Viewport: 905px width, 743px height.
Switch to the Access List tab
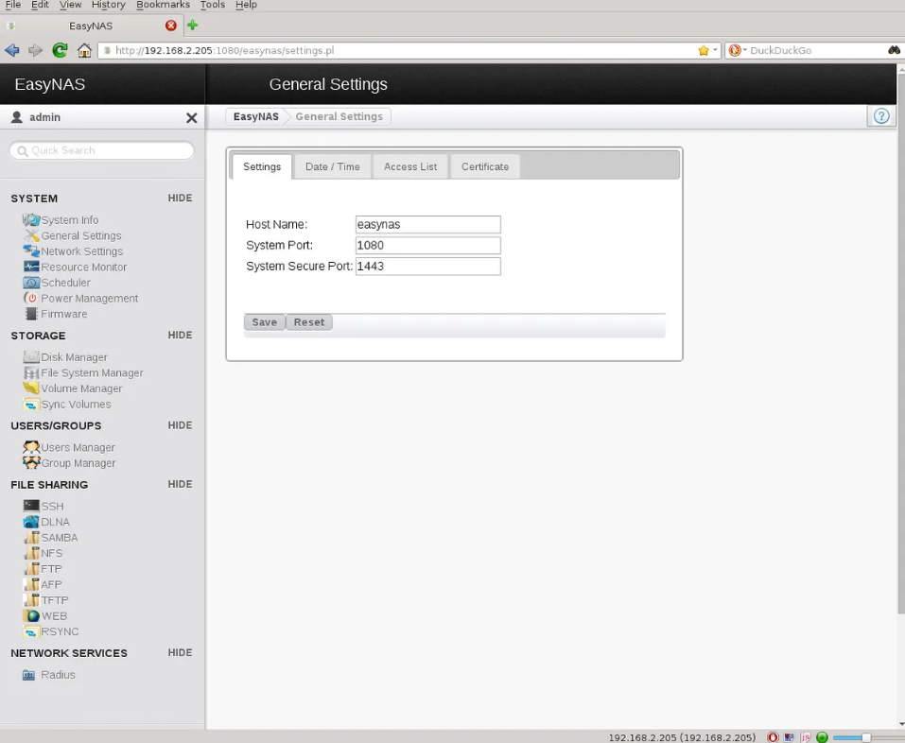410,166
